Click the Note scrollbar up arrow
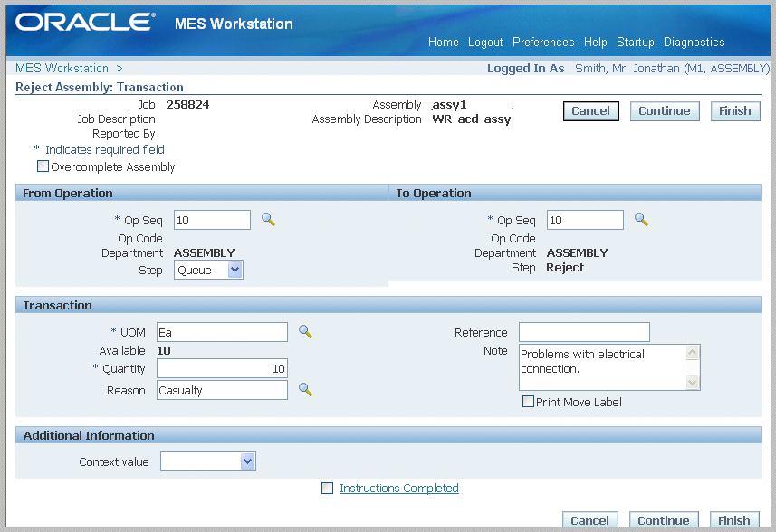The height and width of the screenshot is (532, 776). (693, 353)
